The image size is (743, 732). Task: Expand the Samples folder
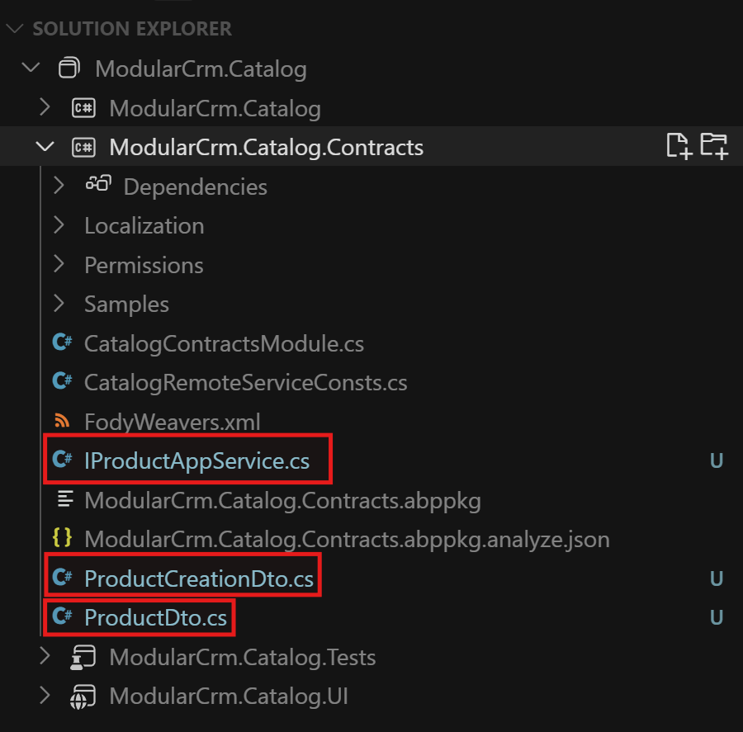click(58, 304)
